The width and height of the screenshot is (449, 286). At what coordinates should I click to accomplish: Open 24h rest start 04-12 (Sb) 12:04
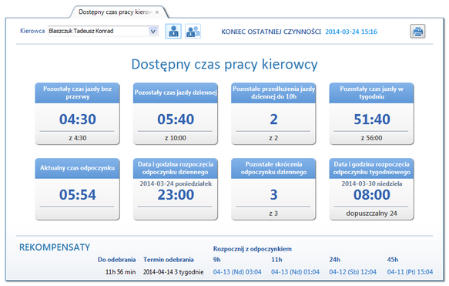coord(353,271)
